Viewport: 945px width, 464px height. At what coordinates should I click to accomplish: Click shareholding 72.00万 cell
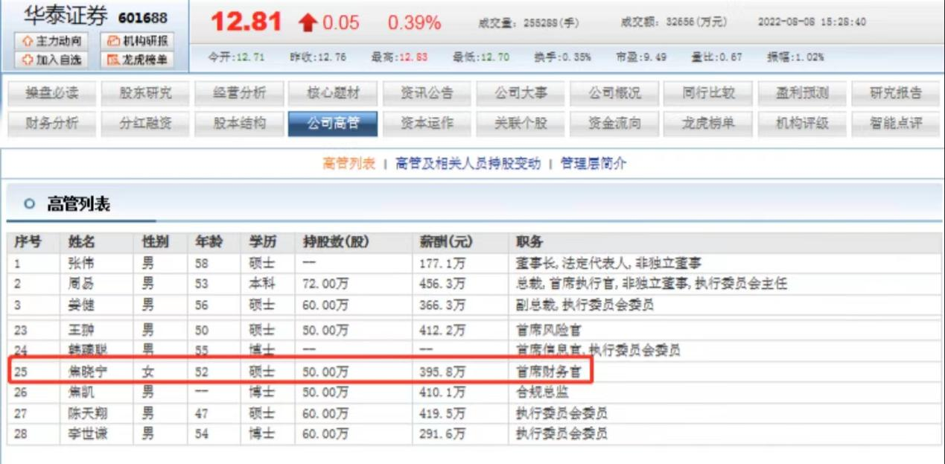(325, 284)
